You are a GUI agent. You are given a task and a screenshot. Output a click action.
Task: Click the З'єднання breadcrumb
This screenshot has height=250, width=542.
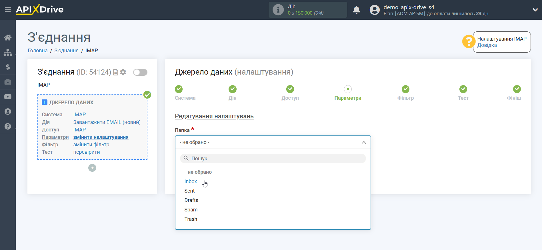(66, 51)
